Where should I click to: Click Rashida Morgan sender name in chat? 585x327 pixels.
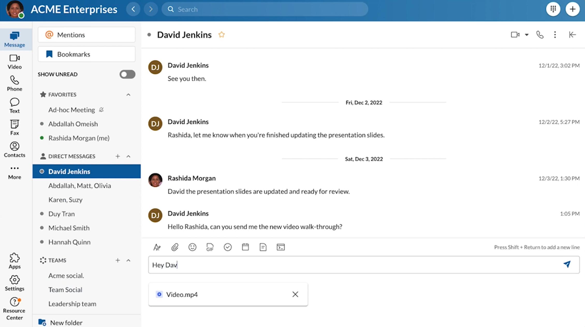coord(192,178)
